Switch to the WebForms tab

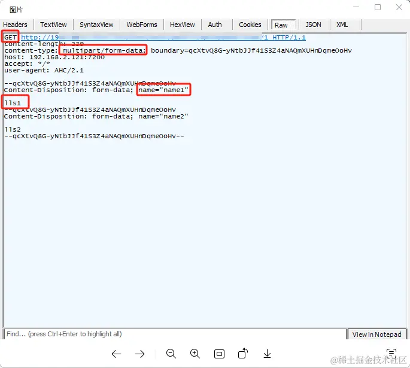click(142, 25)
